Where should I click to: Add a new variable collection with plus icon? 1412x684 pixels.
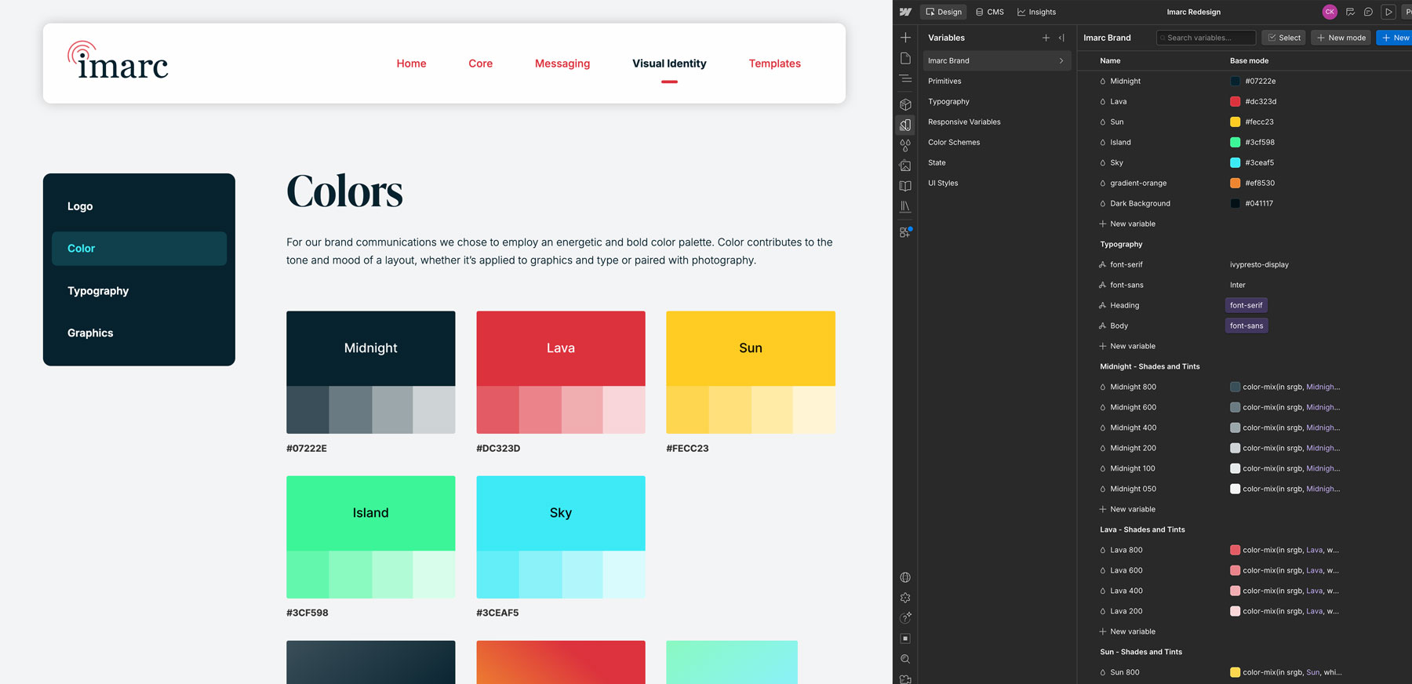pos(1046,38)
